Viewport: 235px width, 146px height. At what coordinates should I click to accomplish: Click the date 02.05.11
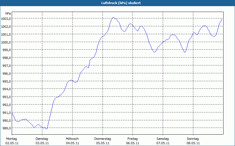[11, 143]
